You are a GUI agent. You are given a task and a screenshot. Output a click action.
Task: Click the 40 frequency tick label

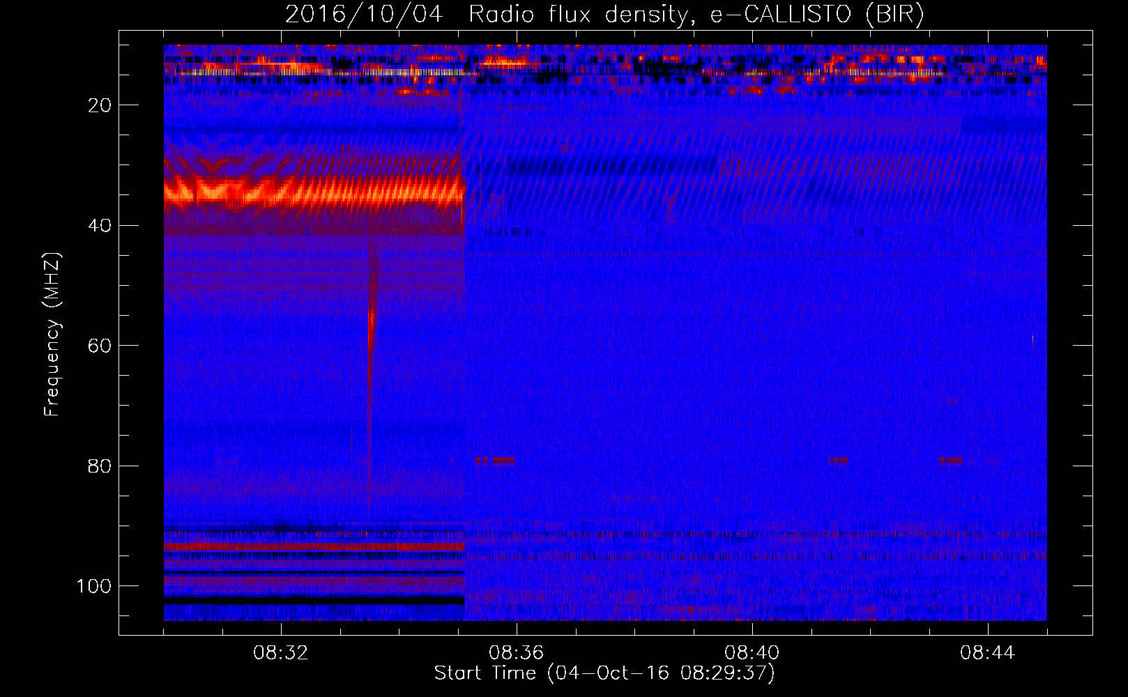[100, 226]
